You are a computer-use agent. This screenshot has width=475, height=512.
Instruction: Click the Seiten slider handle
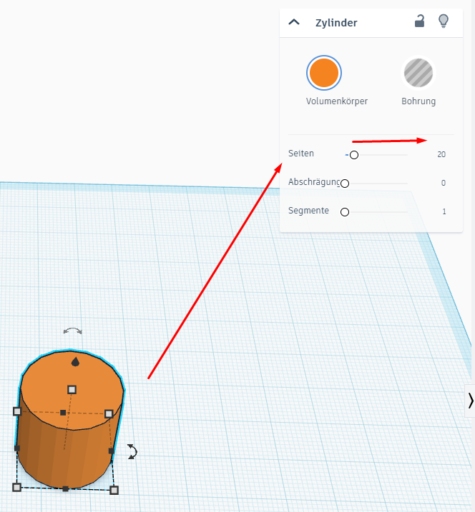[354, 155]
